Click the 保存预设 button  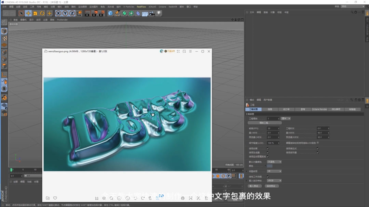tap(272, 186)
